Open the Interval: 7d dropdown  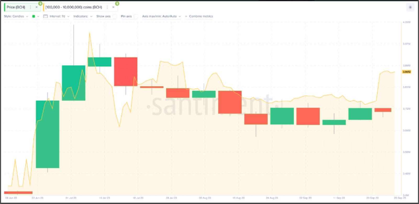59,16
